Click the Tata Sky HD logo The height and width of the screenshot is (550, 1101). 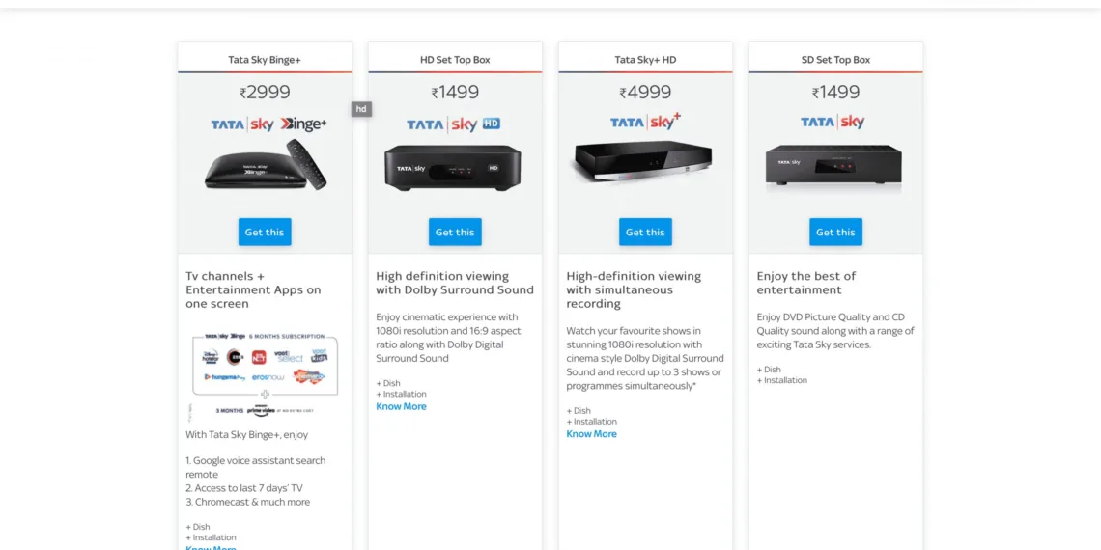pyautogui.click(x=453, y=124)
